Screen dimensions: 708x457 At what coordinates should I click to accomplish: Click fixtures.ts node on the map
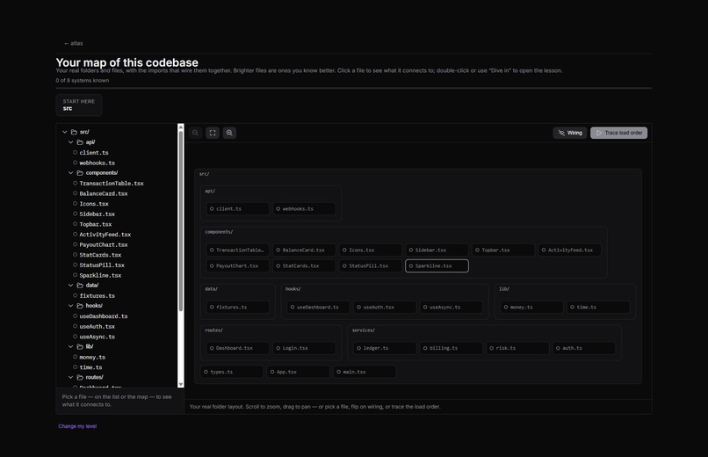coord(237,307)
